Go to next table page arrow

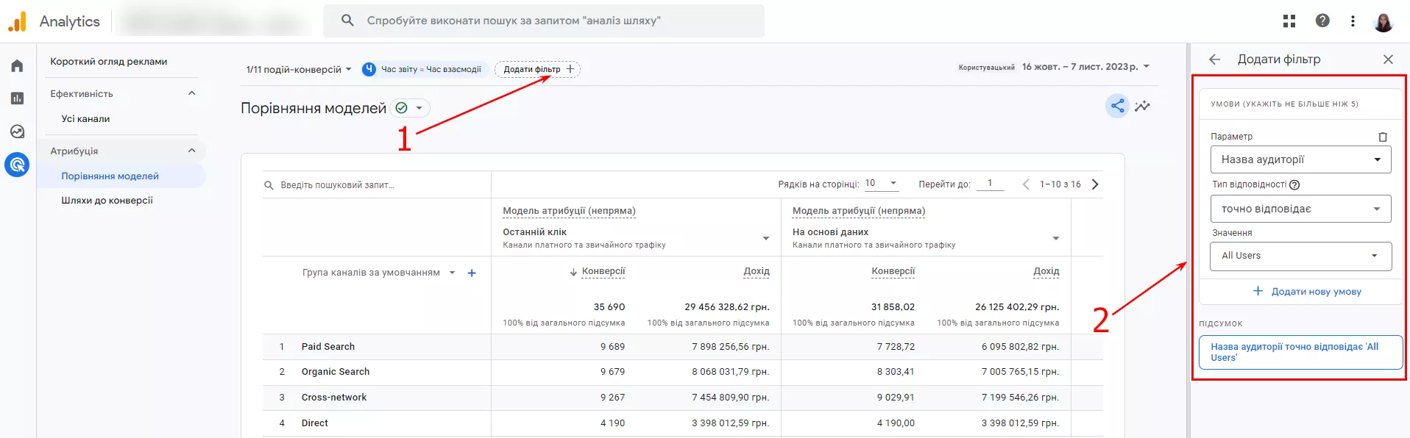pyautogui.click(x=1095, y=184)
